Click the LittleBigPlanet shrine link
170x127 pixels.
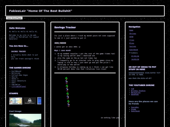click(19, 87)
